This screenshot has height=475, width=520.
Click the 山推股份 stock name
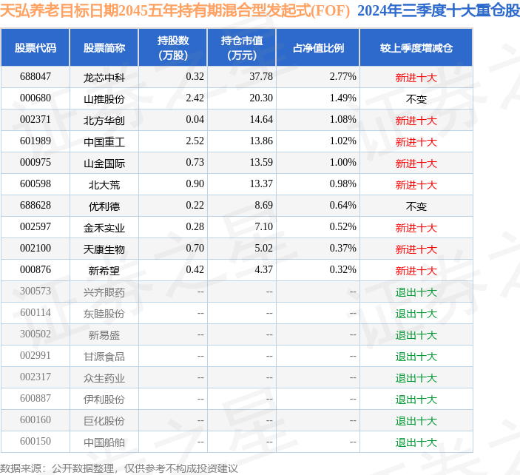104,99
